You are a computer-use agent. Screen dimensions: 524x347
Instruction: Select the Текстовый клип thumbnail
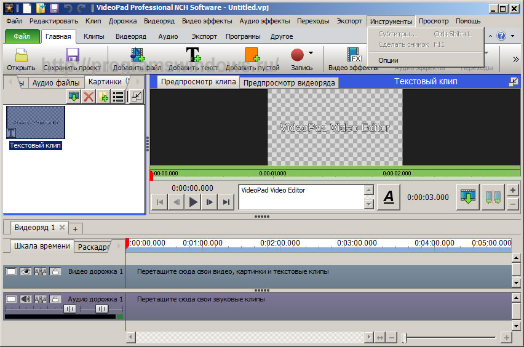point(36,122)
